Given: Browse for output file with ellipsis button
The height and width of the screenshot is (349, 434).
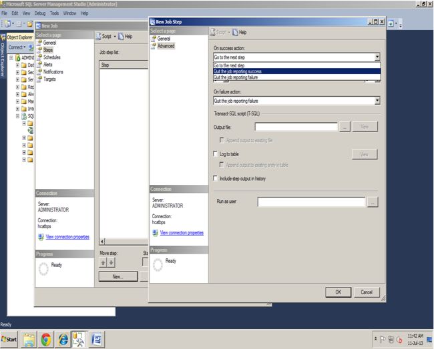Looking at the screenshot, I should [345, 127].
